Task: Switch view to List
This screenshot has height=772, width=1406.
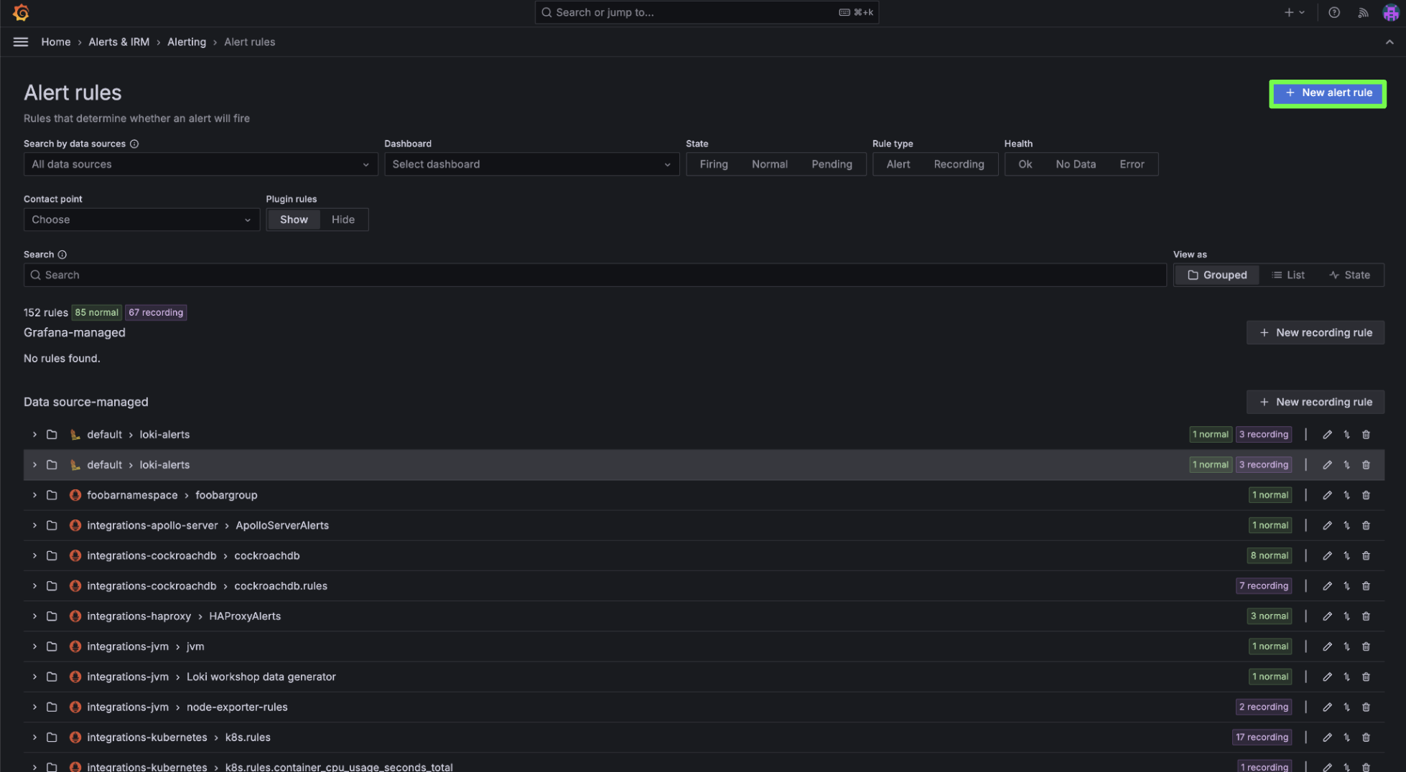Action: tap(1288, 275)
